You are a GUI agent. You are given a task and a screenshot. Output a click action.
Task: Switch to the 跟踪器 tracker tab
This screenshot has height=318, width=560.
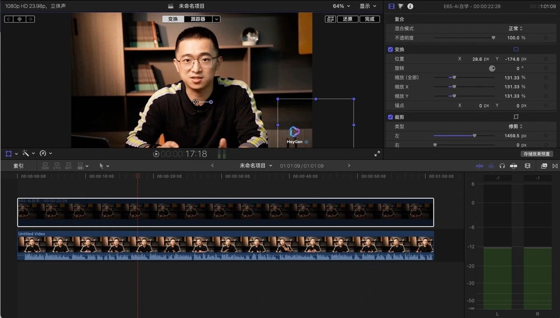[198, 19]
